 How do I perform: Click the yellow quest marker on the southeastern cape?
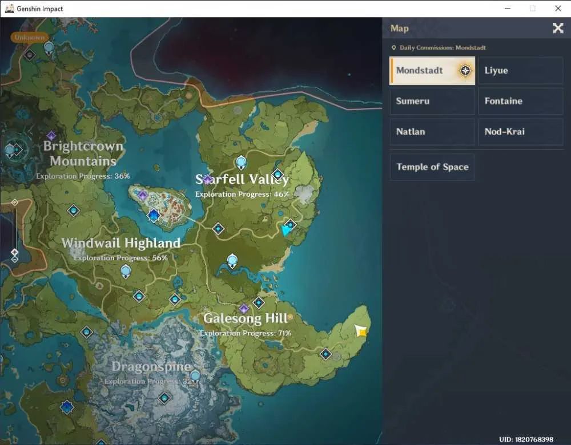click(360, 331)
